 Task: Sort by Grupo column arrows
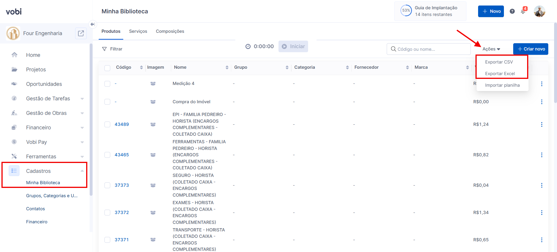tap(287, 67)
